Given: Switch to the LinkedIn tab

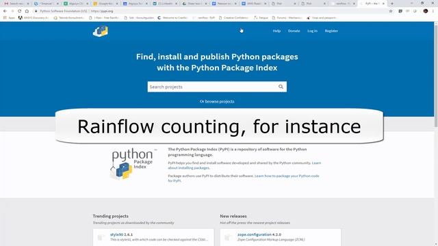Looking at the screenshot, I should pyautogui.click(x=166, y=3).
